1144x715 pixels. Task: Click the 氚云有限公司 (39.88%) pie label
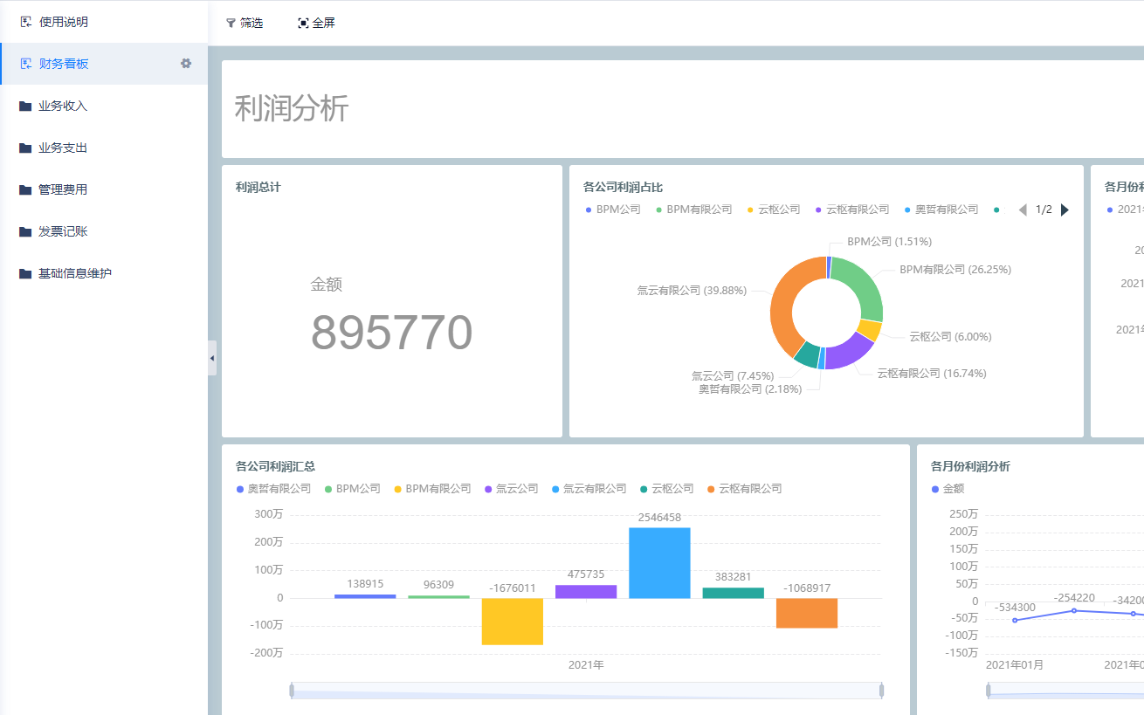[692, 291]
